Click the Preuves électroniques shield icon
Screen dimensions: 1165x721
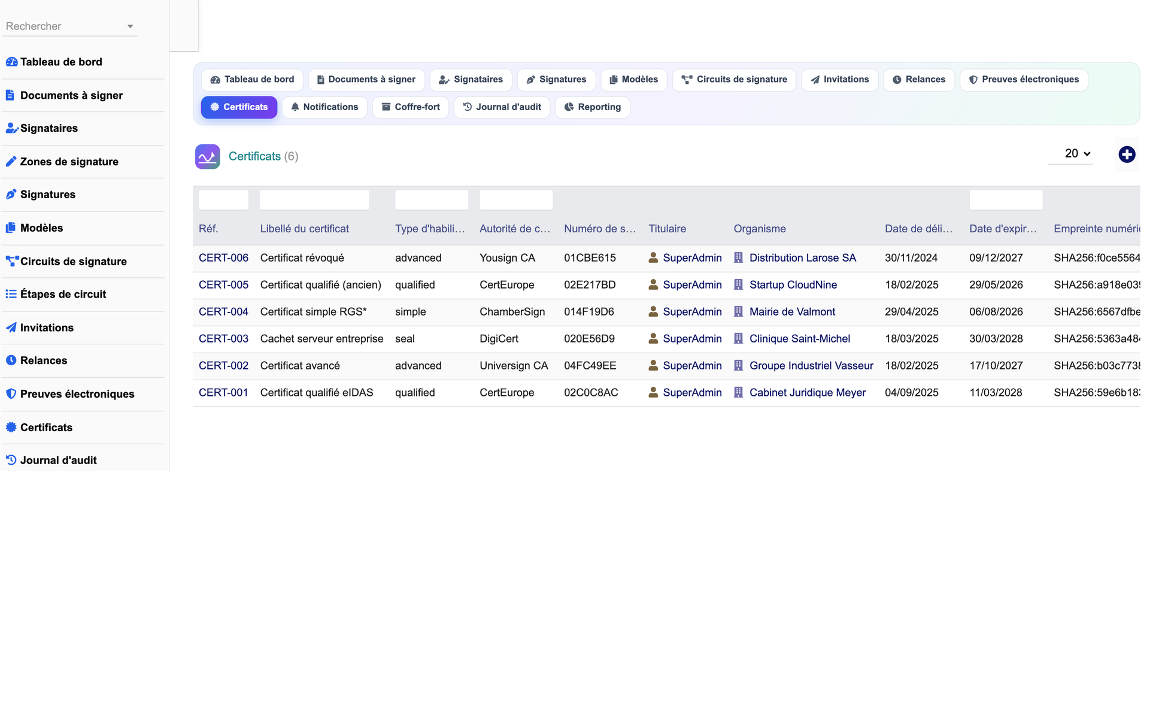click(x=11, y=394)
